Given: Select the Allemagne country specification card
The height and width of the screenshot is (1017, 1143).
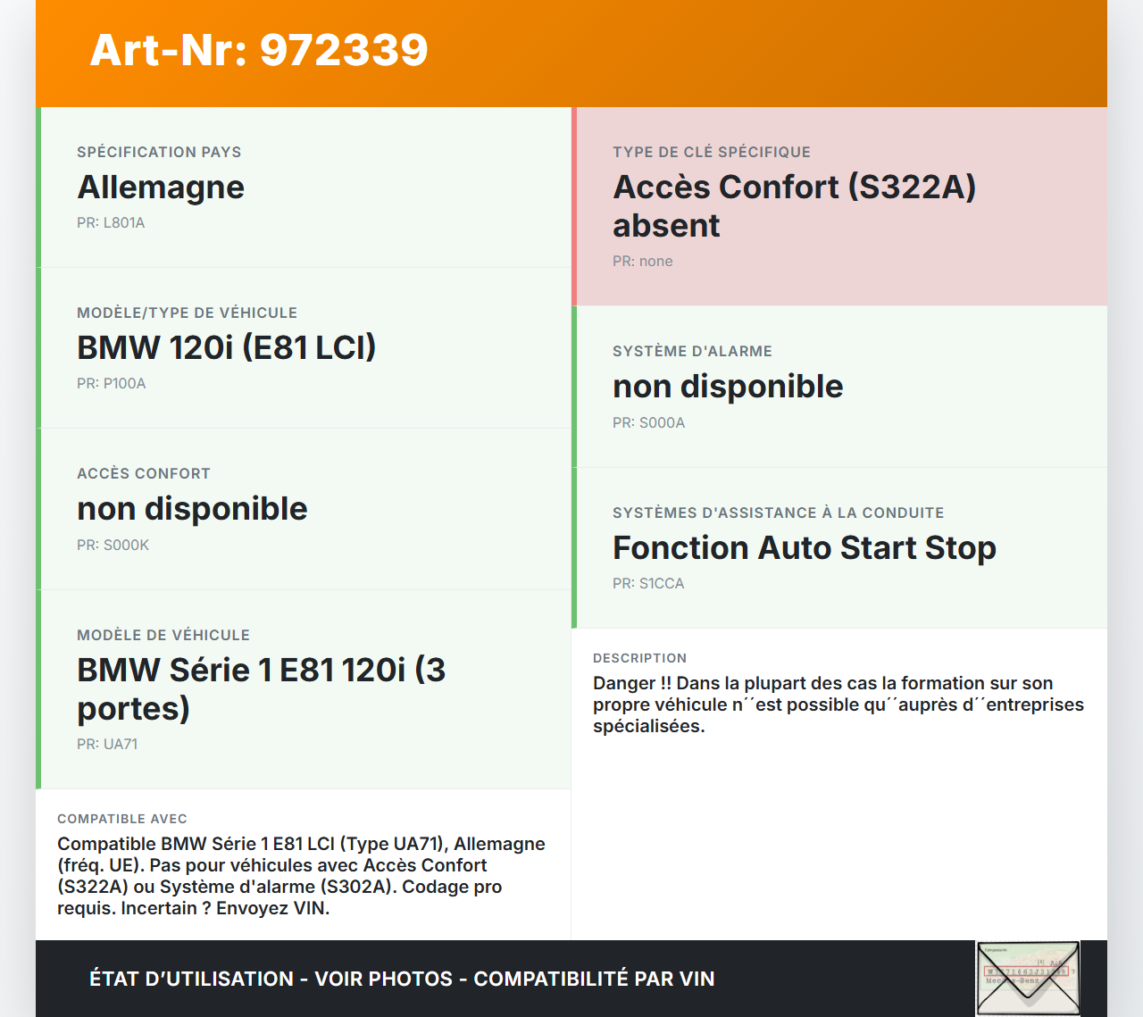Looking at the screenshot, I should (304, 188).
